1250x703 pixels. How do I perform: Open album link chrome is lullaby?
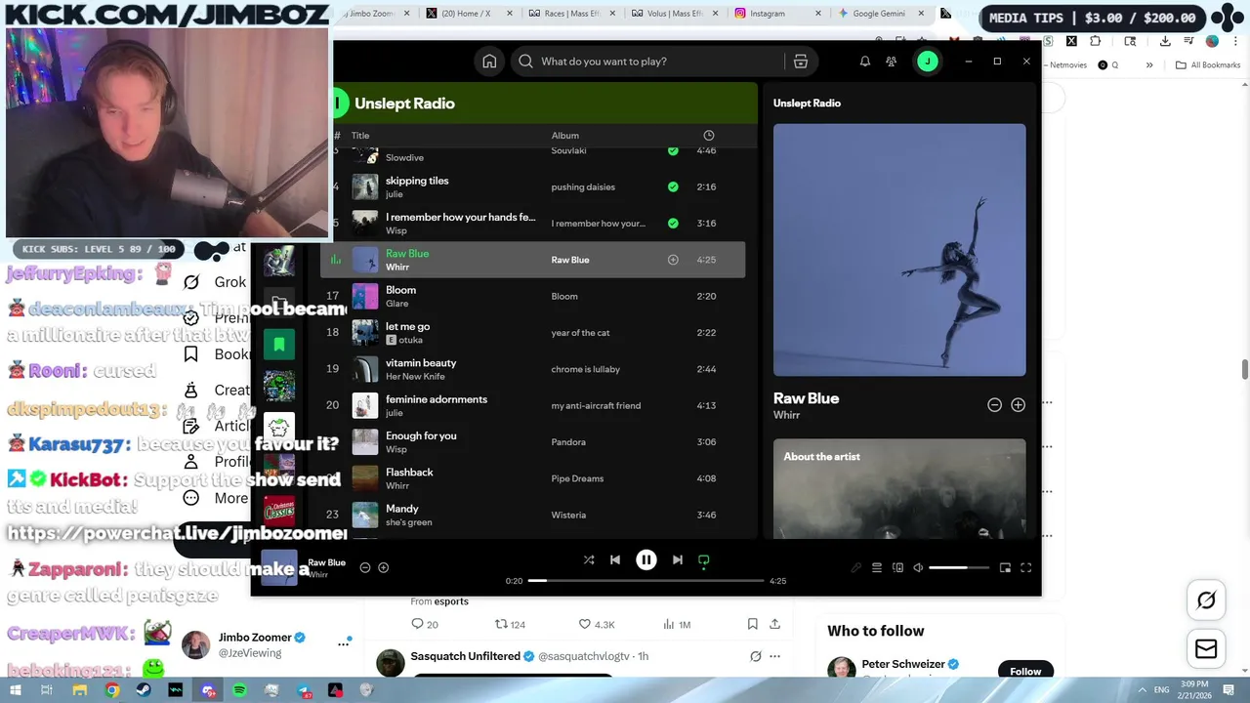[585, 369]
